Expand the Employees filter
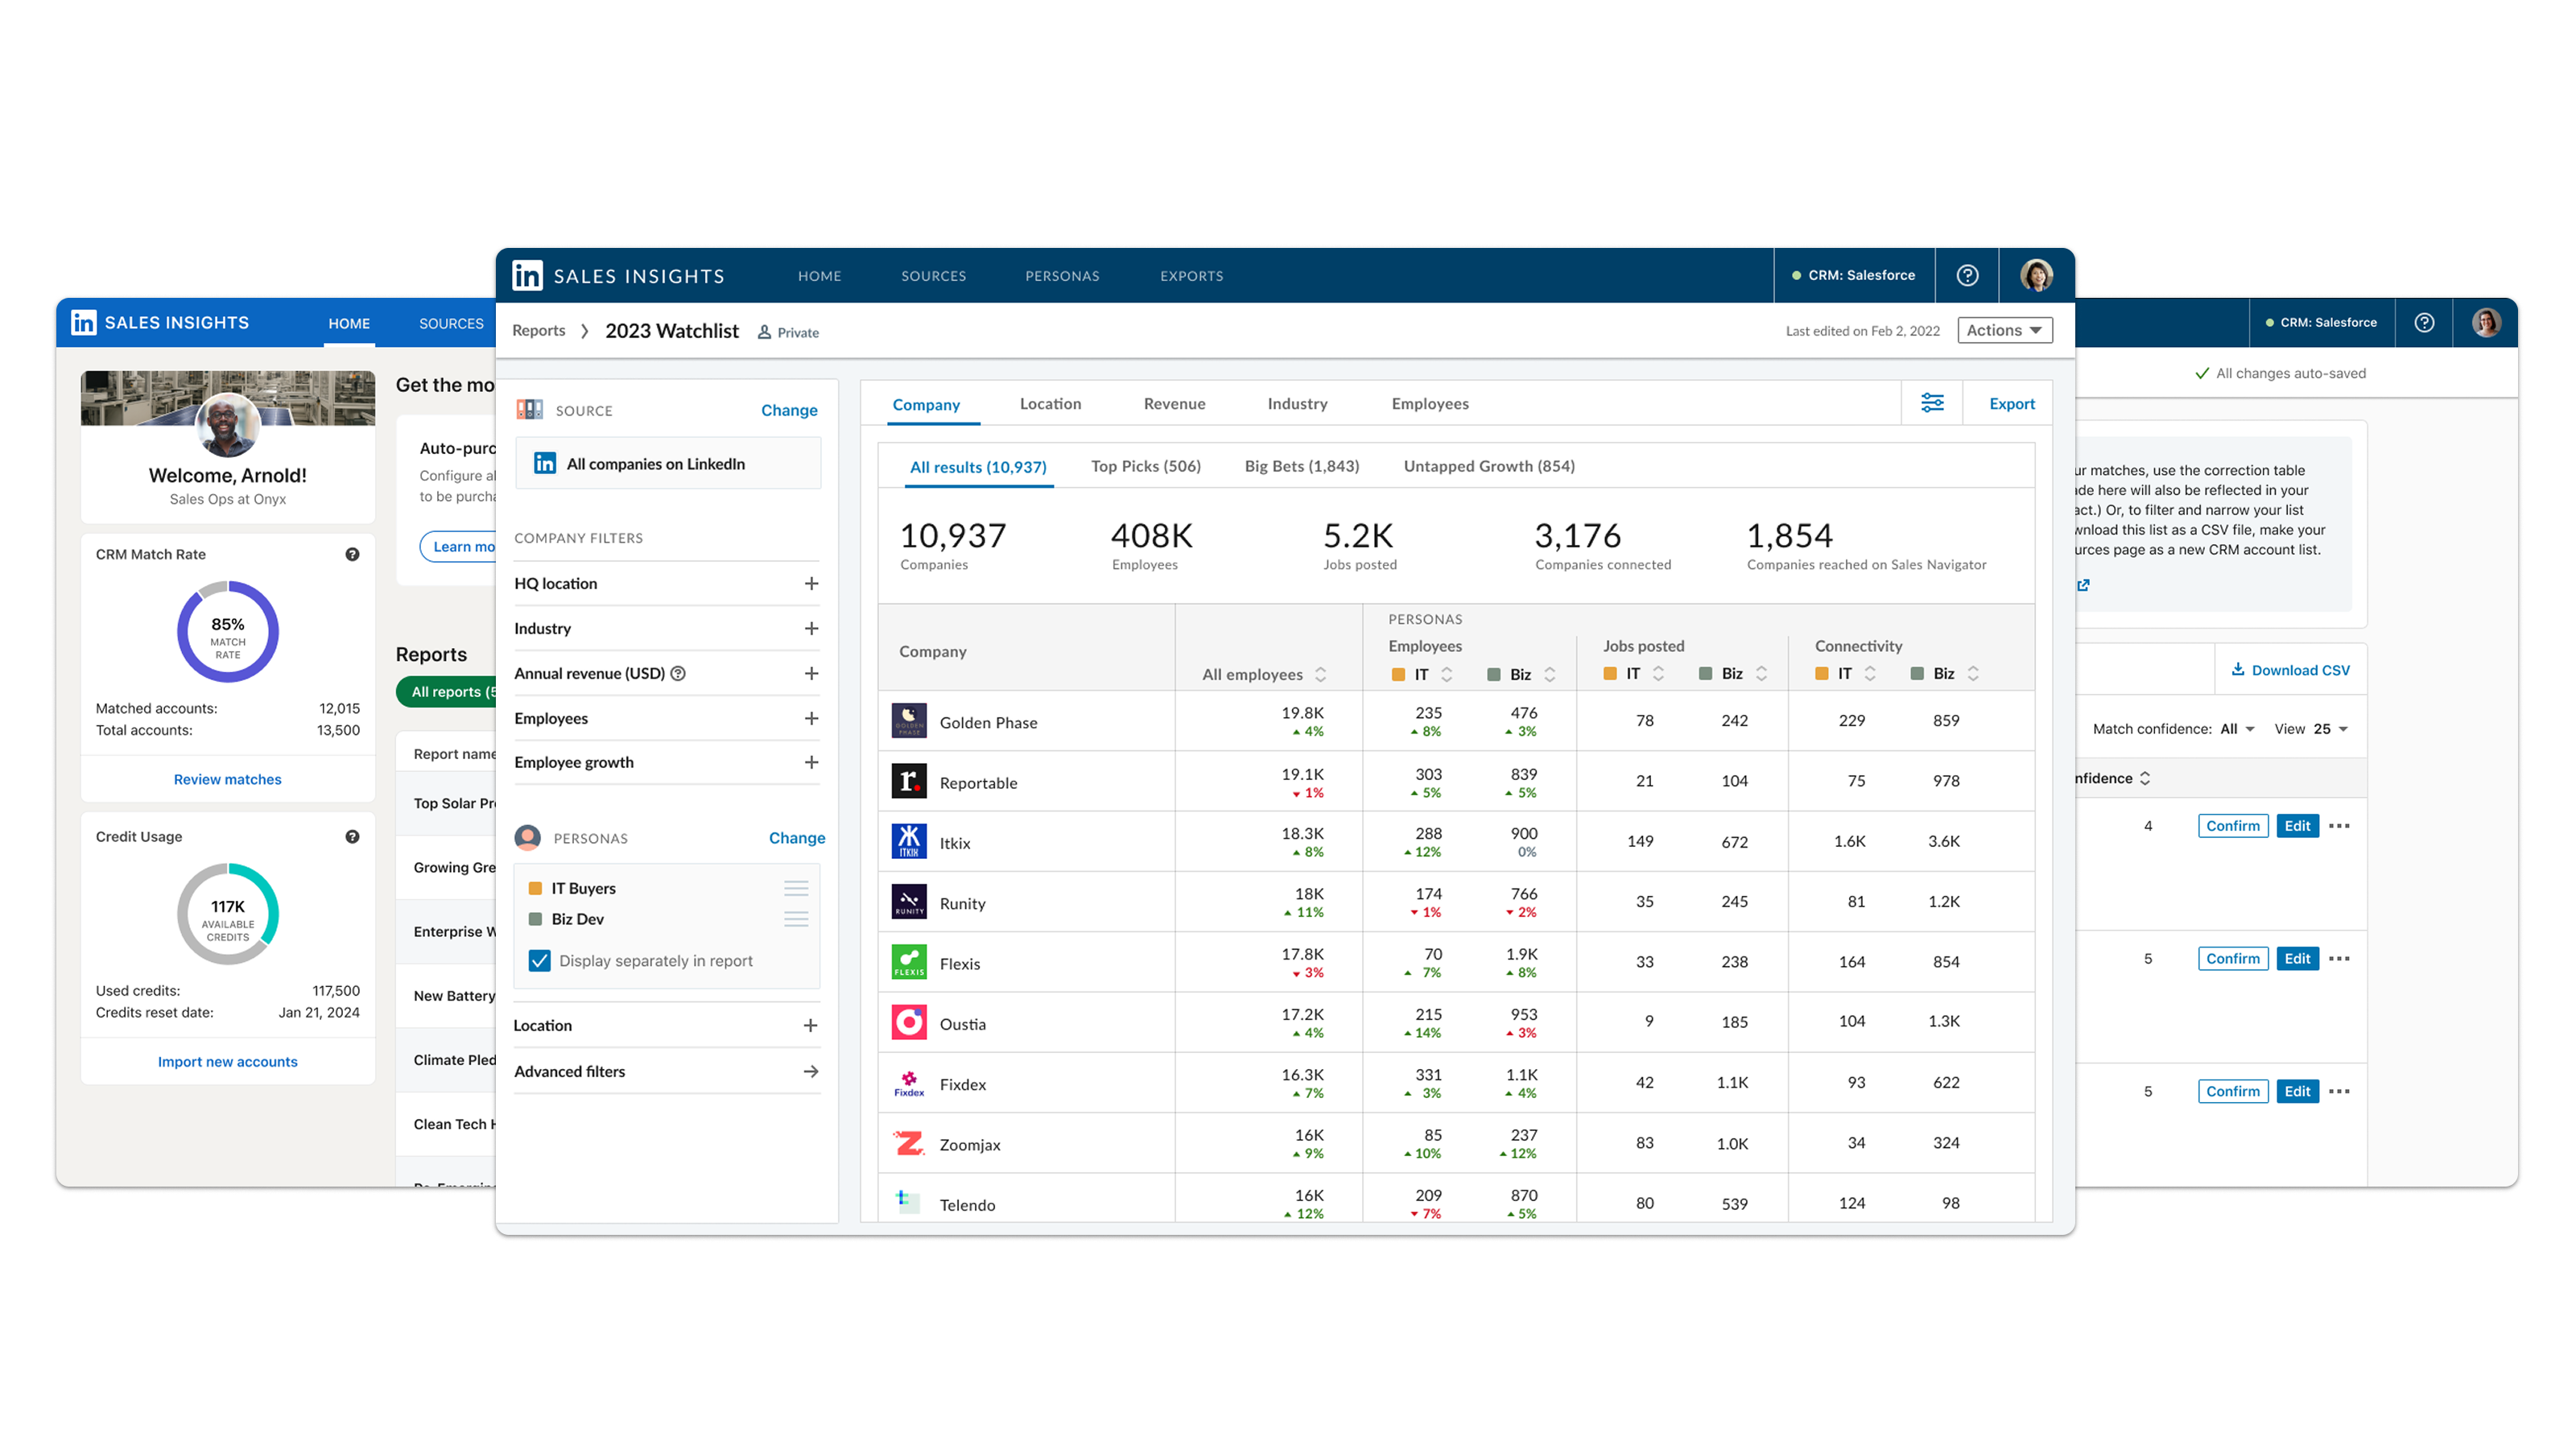 coord(811,719)
